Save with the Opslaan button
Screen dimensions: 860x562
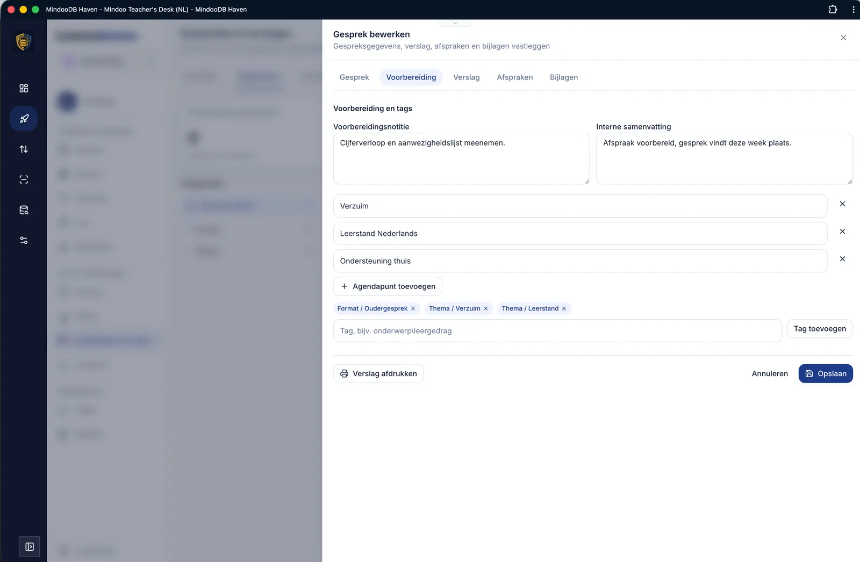(x=826, y=373)
